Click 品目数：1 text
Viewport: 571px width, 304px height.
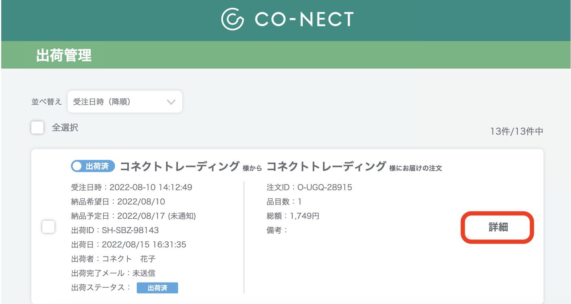click(284, 202)
